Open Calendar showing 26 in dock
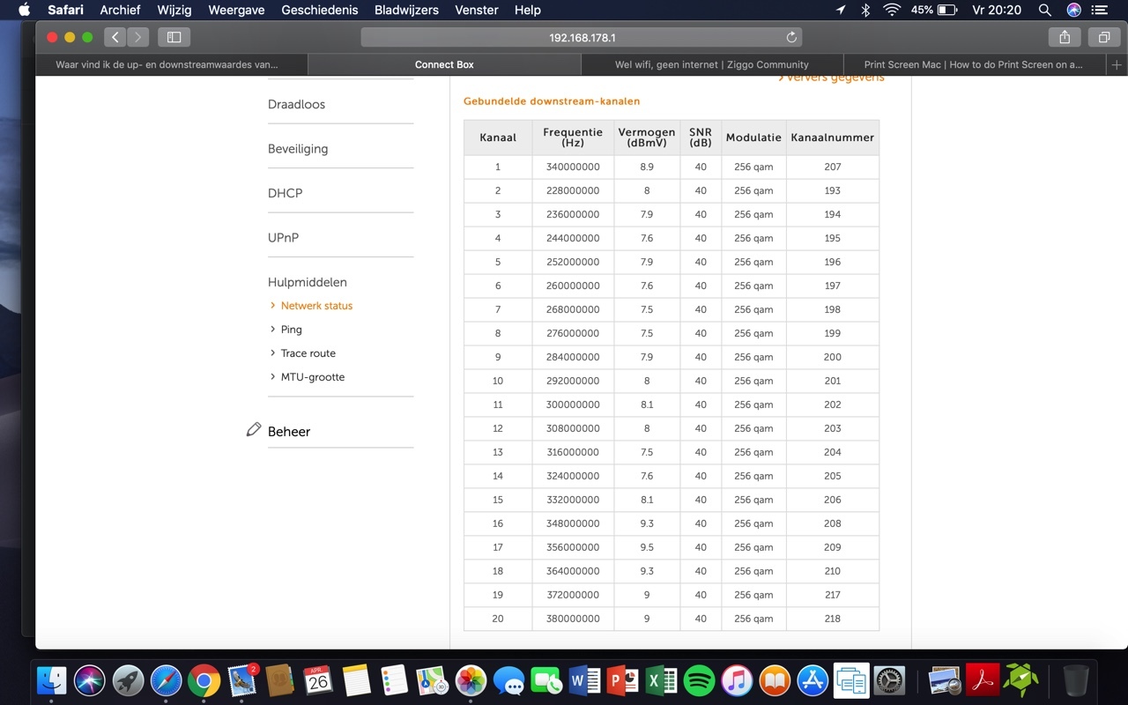The image size is (1128, 705). (x=318, y=680)
